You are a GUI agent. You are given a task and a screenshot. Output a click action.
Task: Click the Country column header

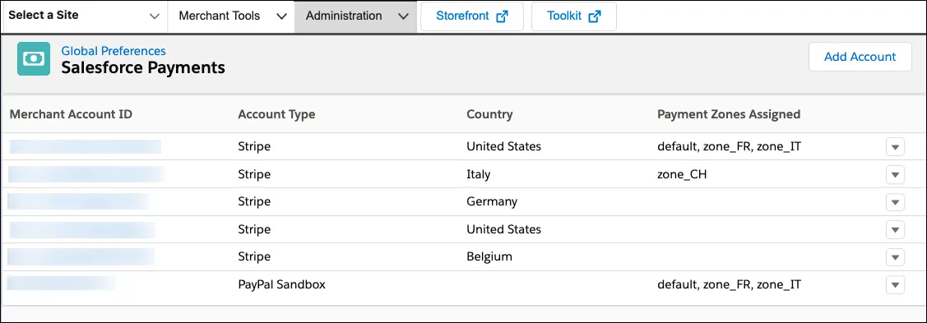click(x=489, y=114)
